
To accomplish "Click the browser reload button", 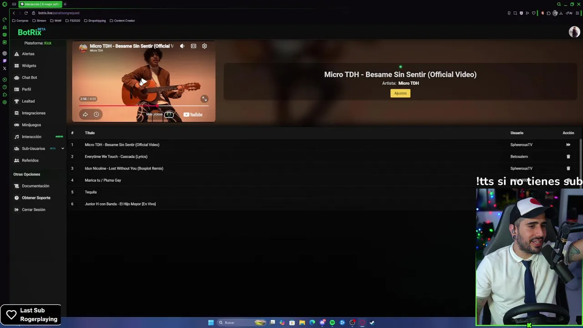I will (x=26, y=13).
